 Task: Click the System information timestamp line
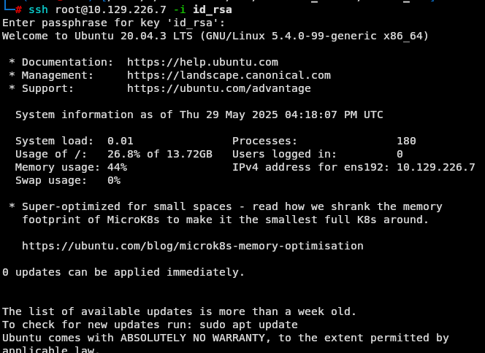tap(199, 115)
